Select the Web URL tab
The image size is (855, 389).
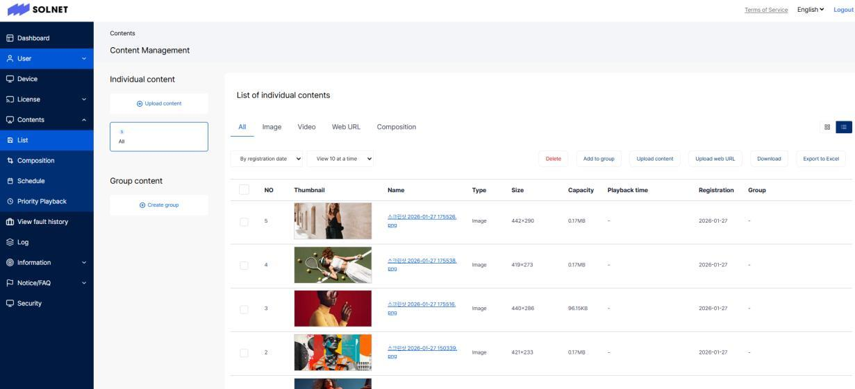[346, 127]
